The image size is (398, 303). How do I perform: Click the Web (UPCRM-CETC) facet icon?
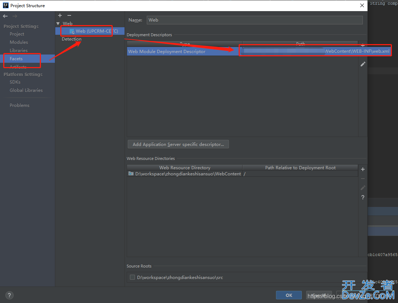(72, 32)
